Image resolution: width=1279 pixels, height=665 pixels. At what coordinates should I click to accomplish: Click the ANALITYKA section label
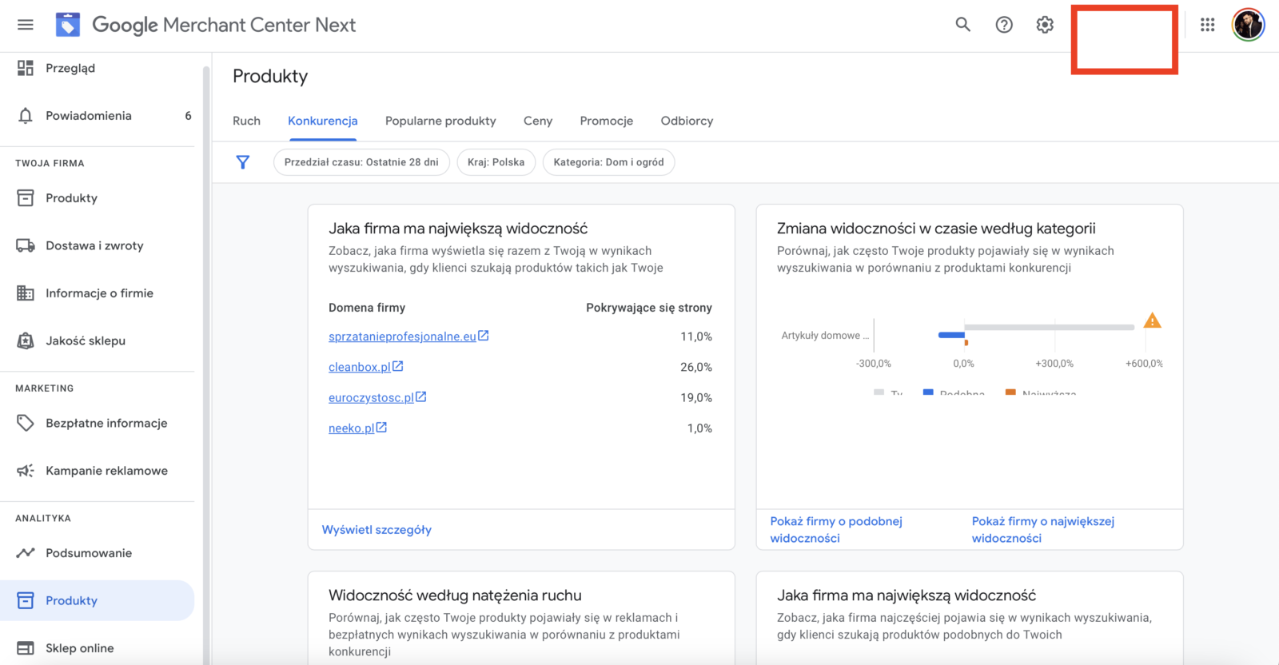pyautogui.click(x=43, y=519)
